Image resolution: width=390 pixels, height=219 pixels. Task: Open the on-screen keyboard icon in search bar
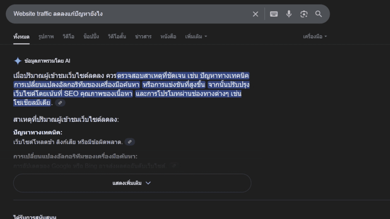[x=274, y=14]
